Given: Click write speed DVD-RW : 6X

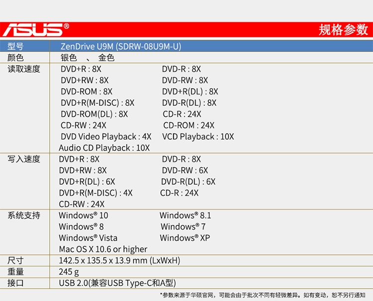Looking at the screenshot, I should tap(185, 170).
